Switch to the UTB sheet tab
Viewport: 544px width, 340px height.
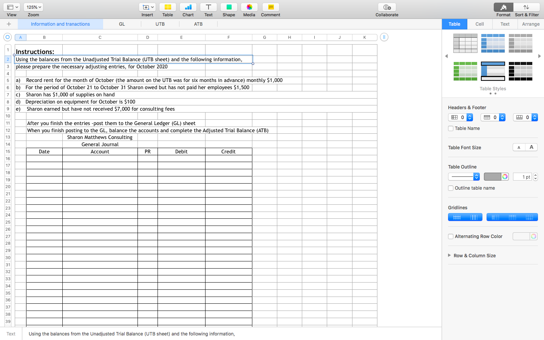click(x=160, y=24)
